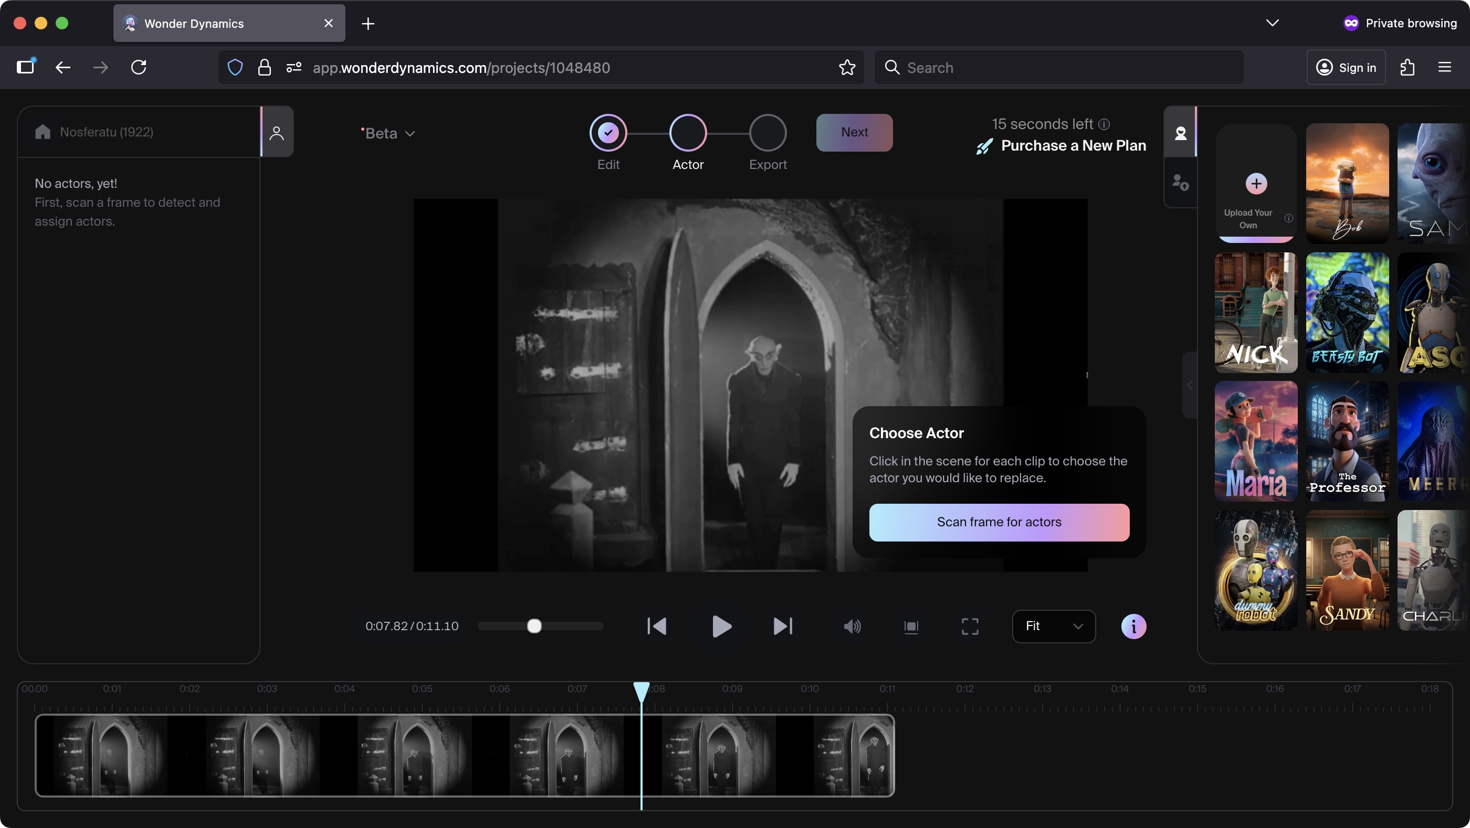Open the upload-custom-actor tab icon on sidebar
The image size is (1470, 828).
1181,183
